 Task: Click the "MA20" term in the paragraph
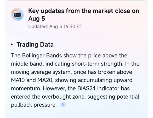click(x=45, y=80)
